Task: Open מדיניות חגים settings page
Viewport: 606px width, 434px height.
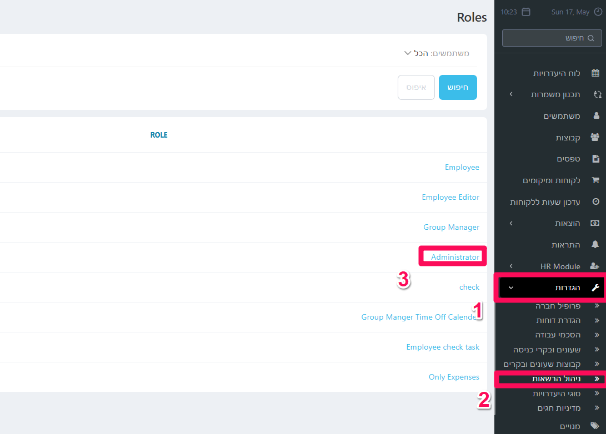Action: 559,408
